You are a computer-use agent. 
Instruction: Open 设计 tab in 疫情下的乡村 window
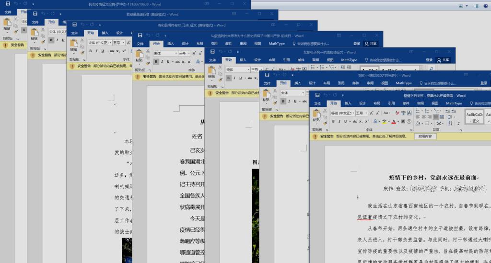[362, 103]
